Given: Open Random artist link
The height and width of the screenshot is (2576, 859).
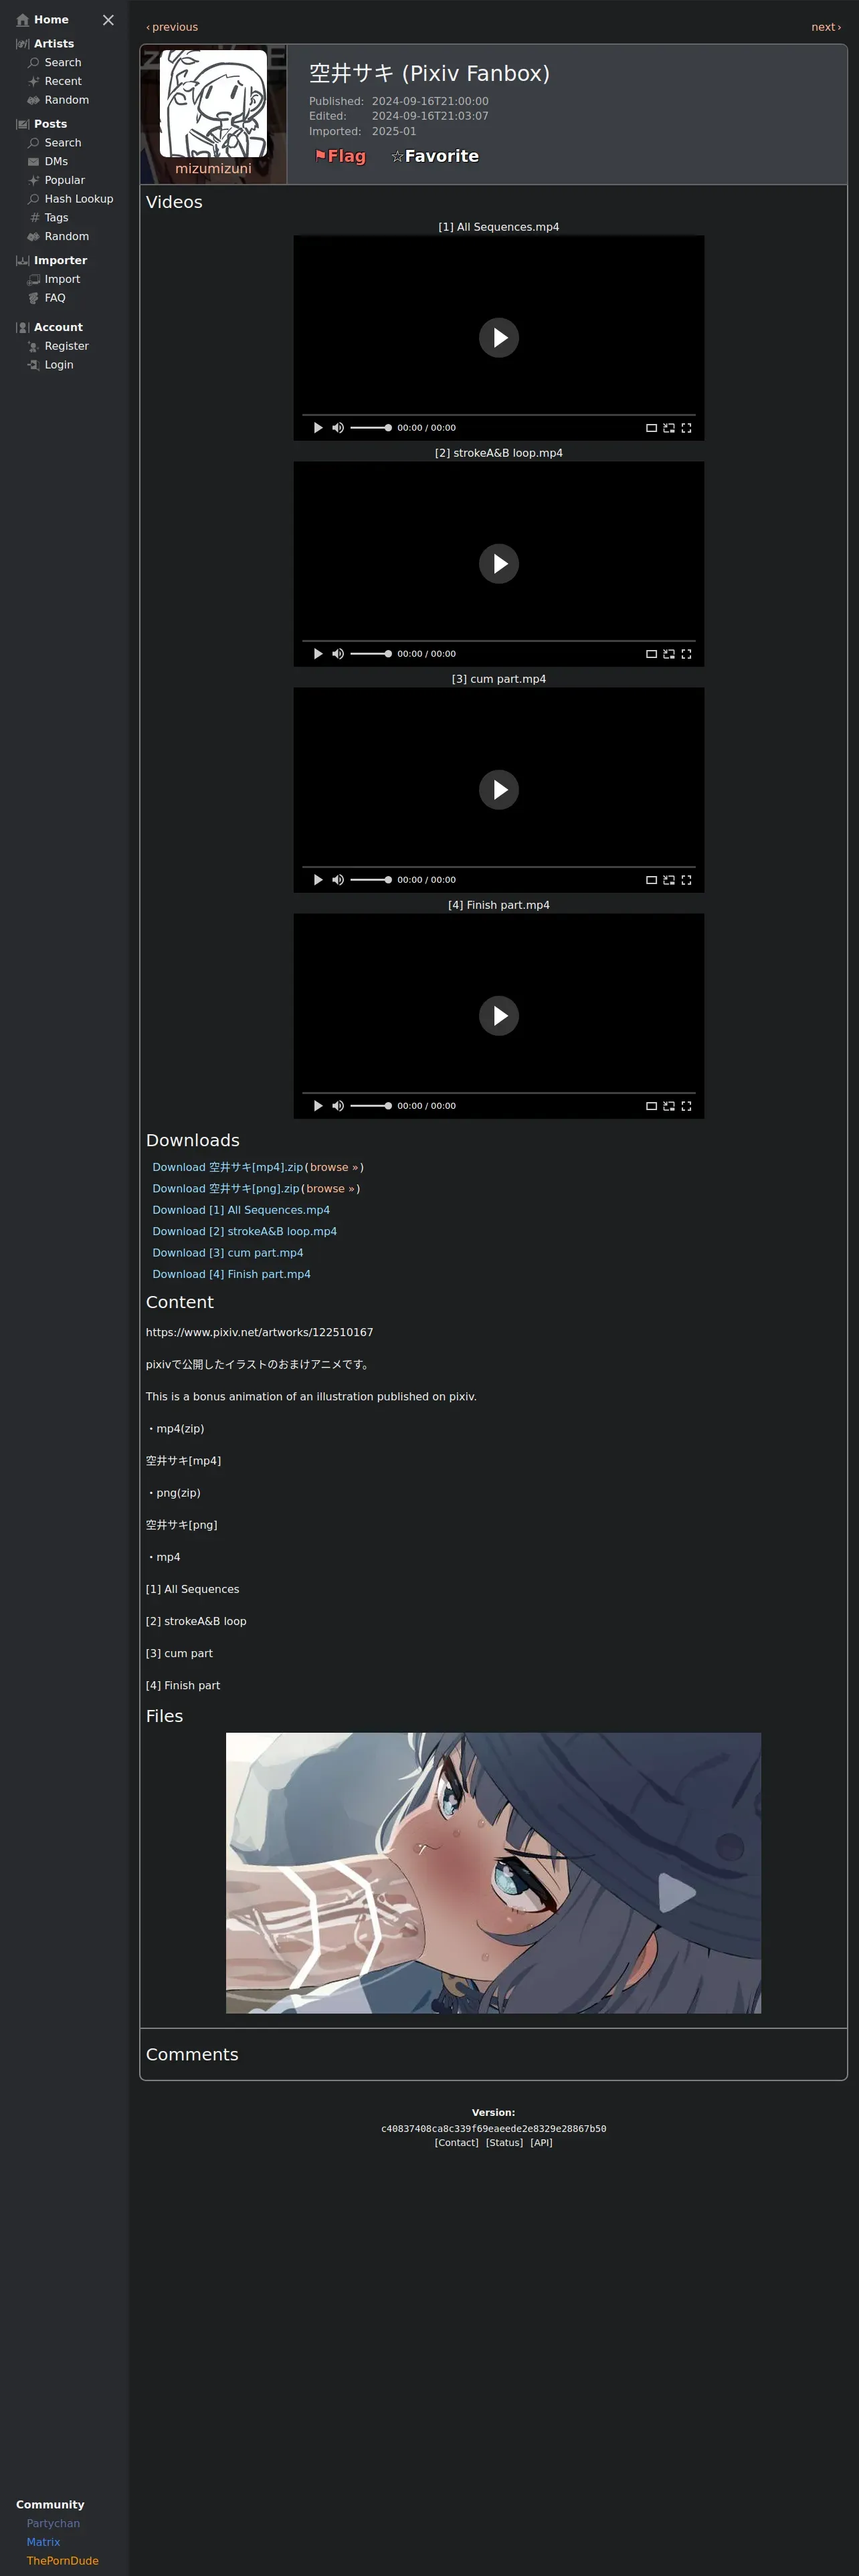Looking at the screenshot, I should tap(58, 100).
